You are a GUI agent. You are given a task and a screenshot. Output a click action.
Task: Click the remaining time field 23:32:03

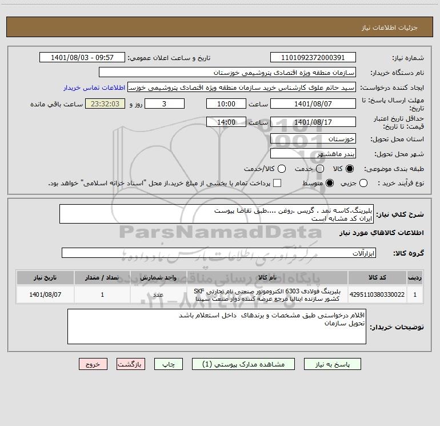point(105,103)
